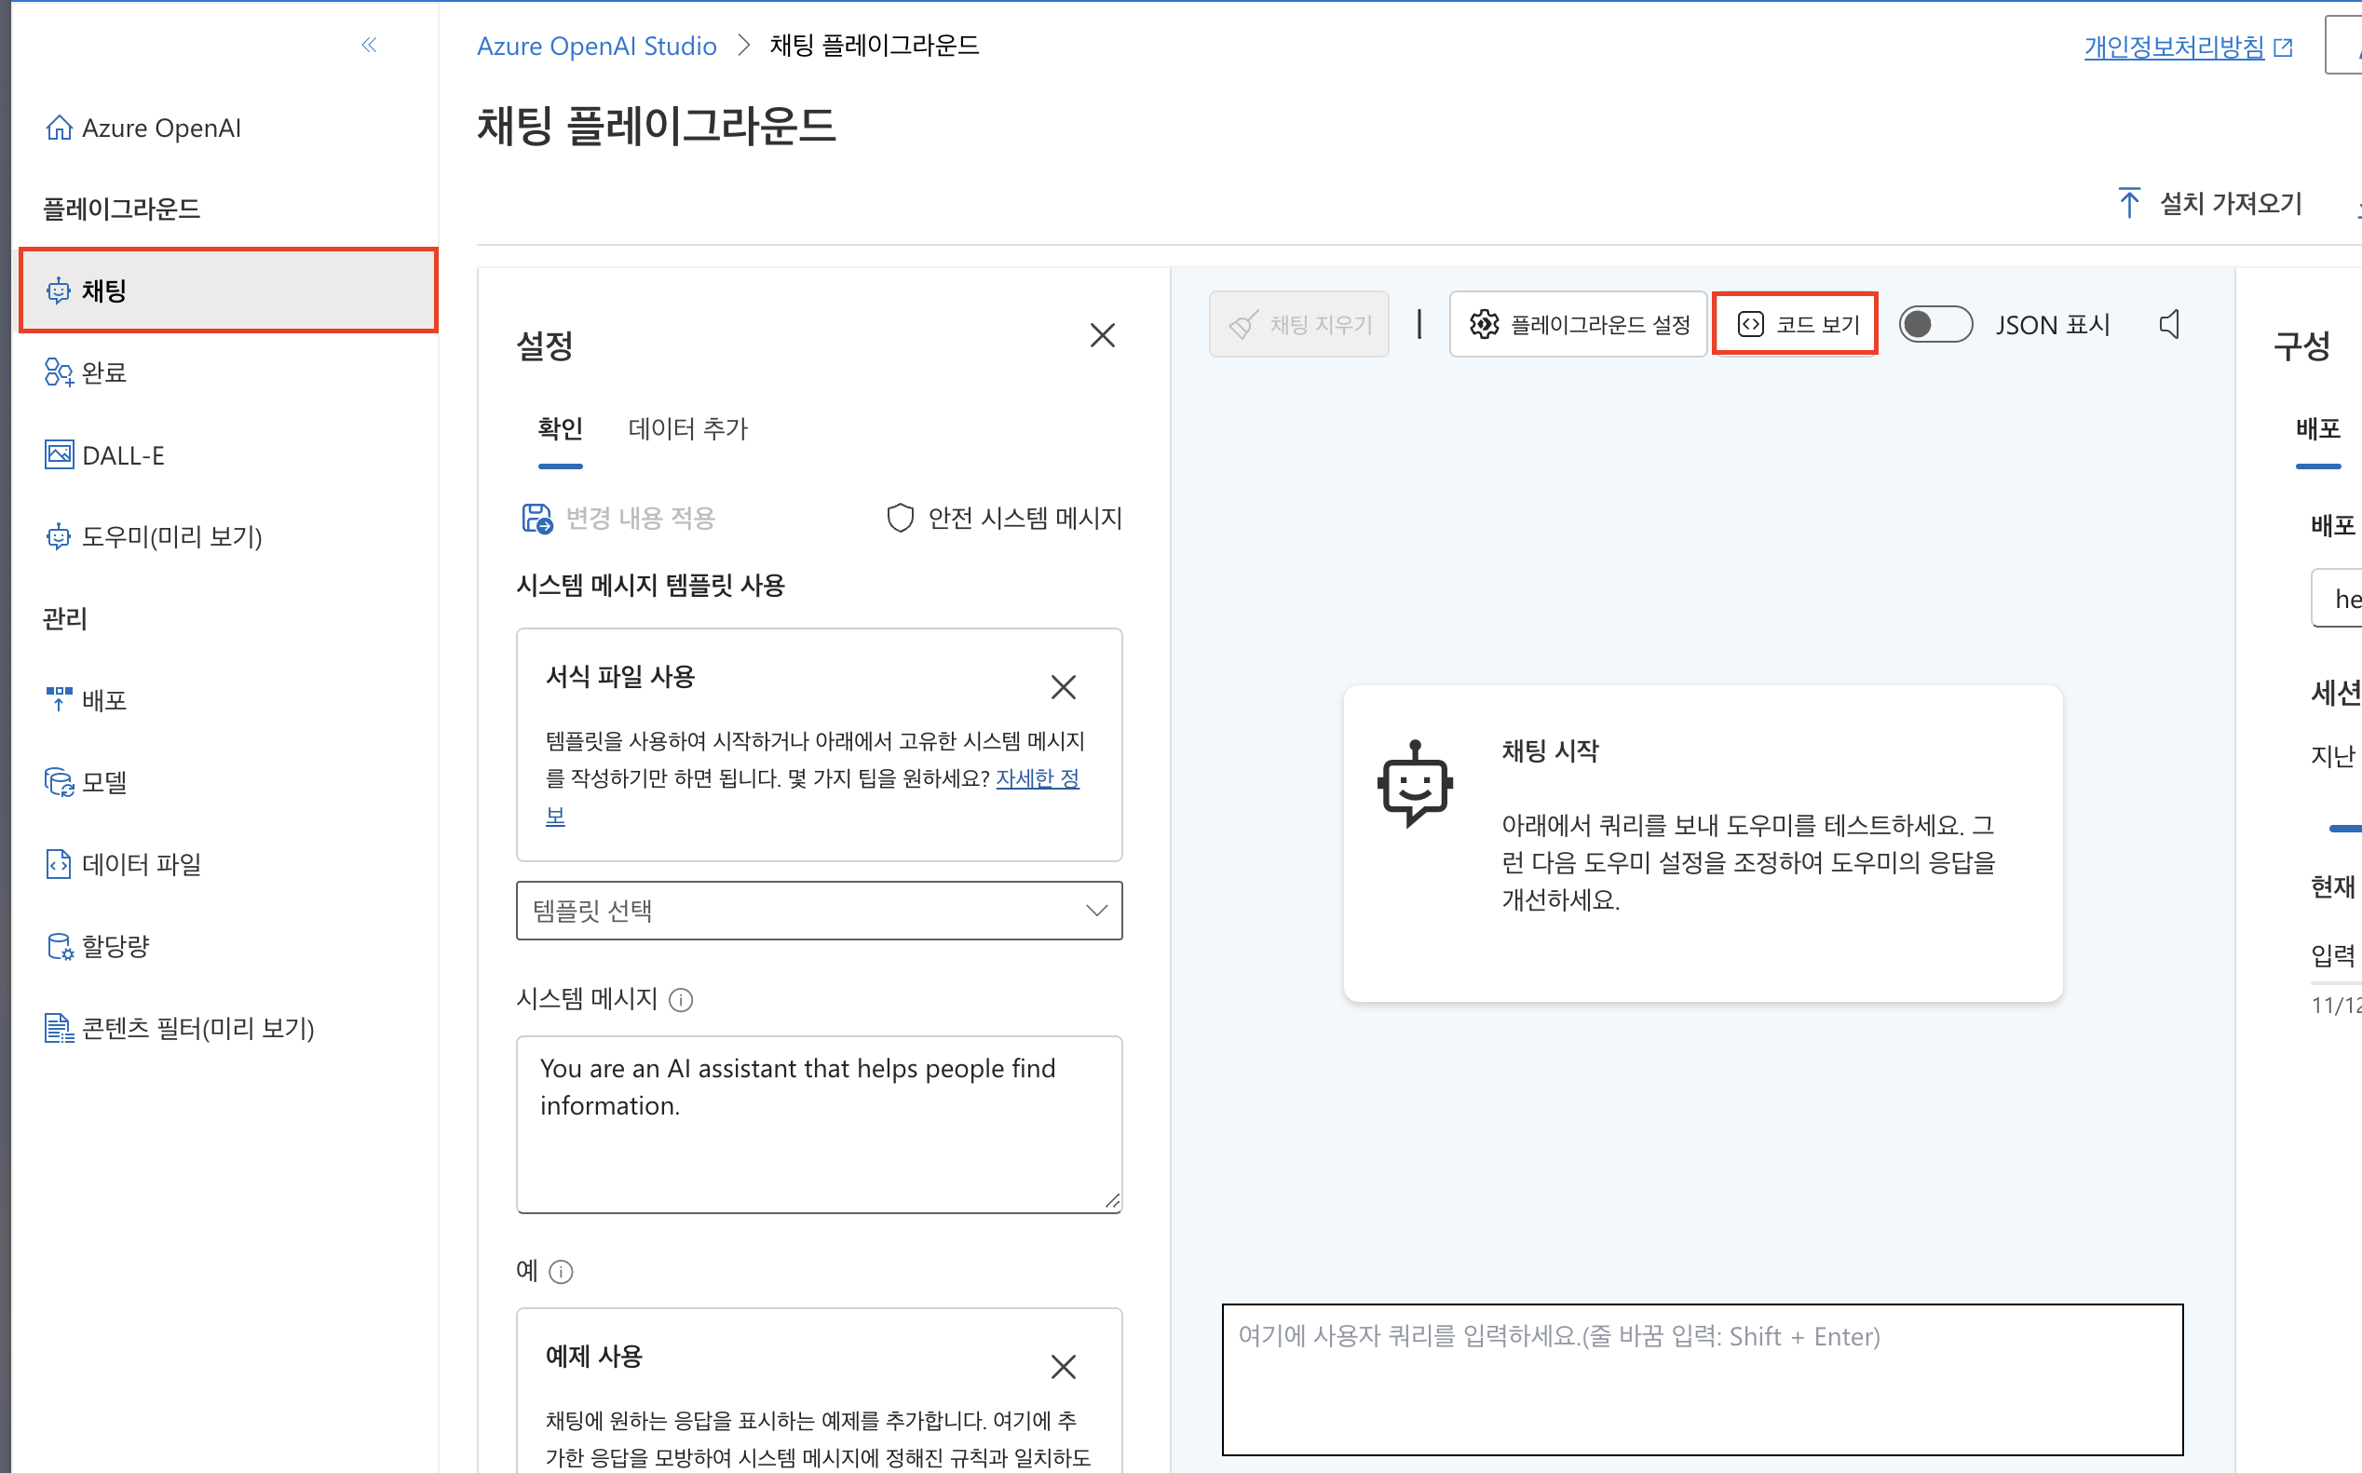Close the 설정 panel

click(x=1102, y=335)
